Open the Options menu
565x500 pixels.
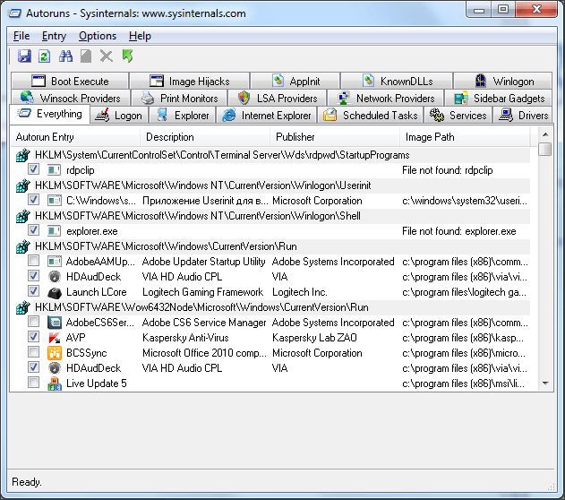click(98, 36)
